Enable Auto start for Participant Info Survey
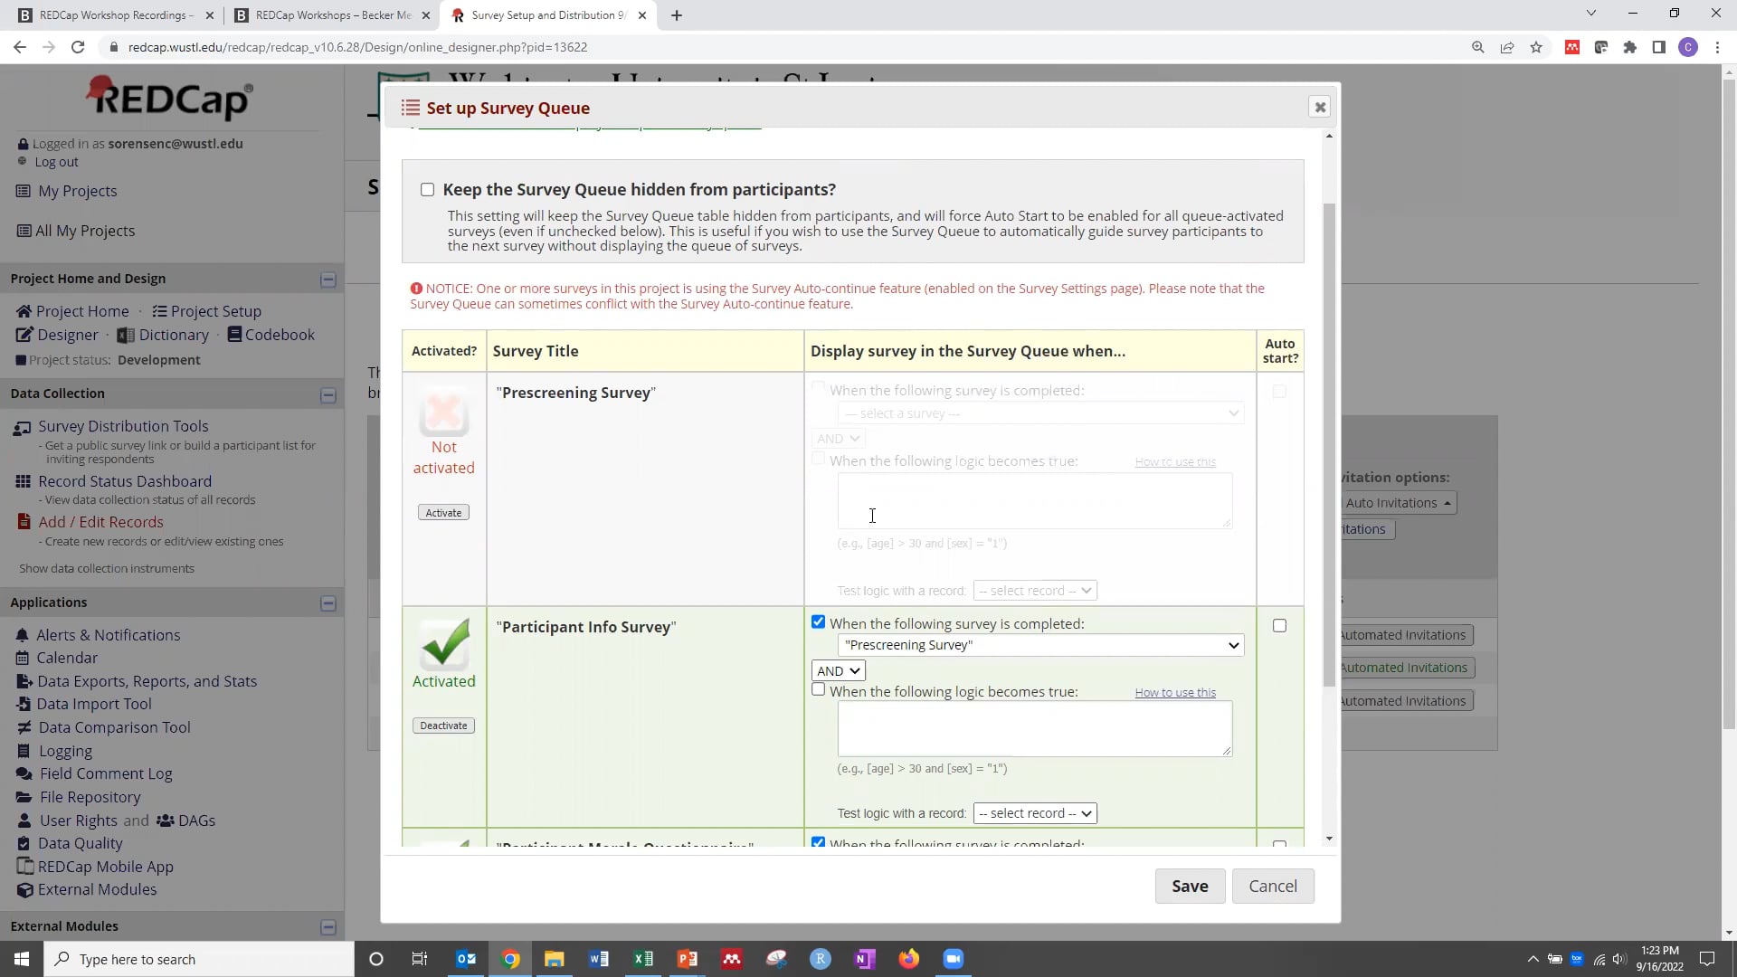This screenshot has height=977, width=1737. [x=1279, y=625]
